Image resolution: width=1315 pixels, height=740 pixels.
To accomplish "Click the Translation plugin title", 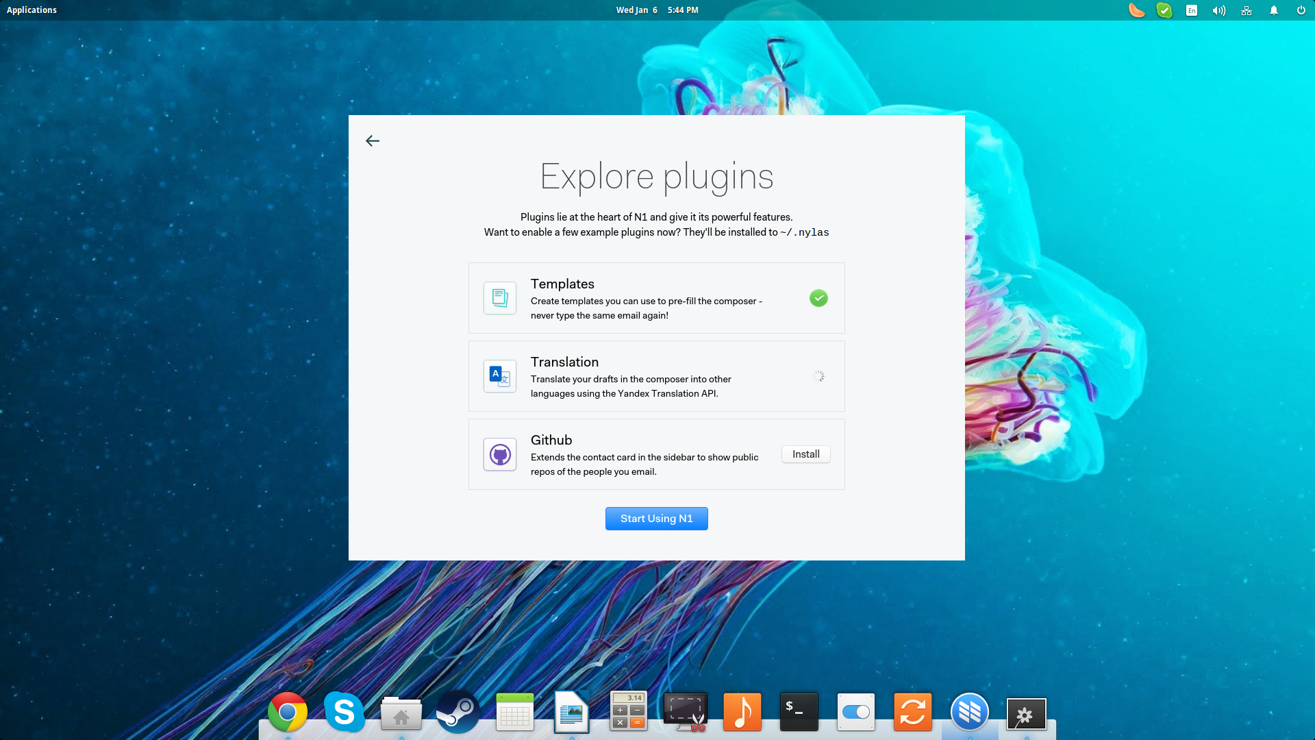I will click(x=564, y=362).
